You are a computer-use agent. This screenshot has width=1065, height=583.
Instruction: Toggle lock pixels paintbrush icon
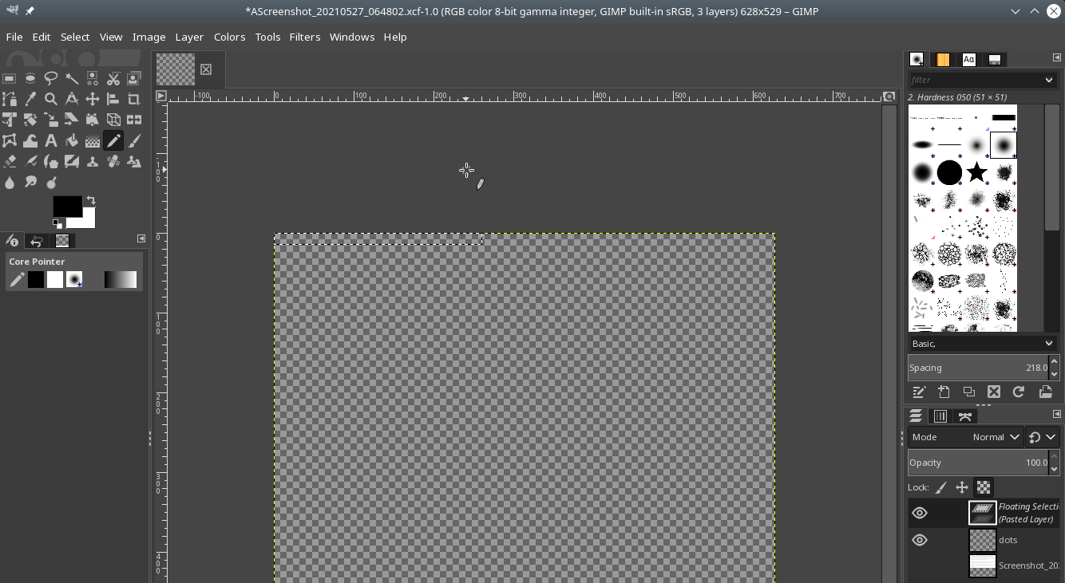[941, 487]
